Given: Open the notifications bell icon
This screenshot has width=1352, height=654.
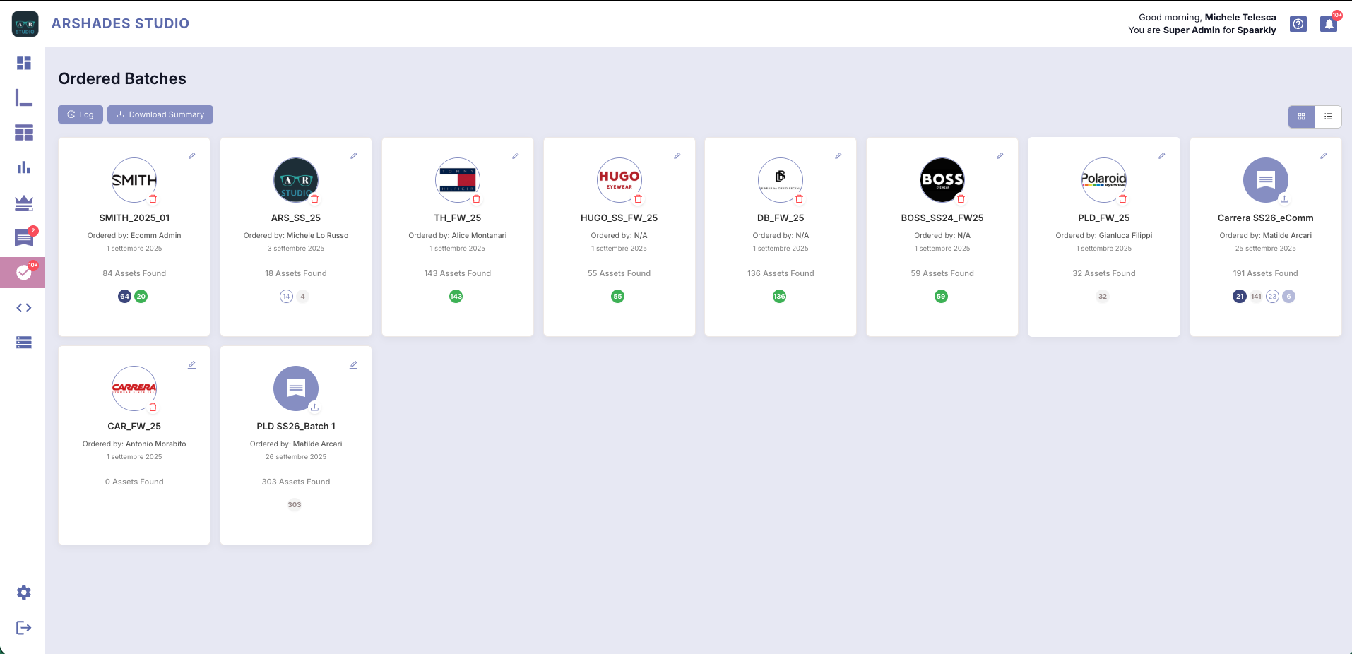Looking at the screenshot, I should (x=1329, y=24).
